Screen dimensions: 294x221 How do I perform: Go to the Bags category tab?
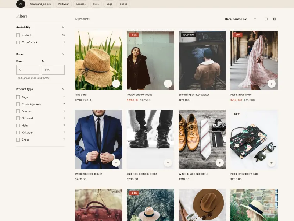(109, 4)
